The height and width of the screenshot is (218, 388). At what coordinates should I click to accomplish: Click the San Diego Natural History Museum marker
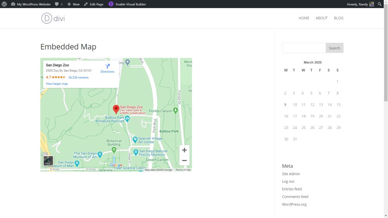point(135,152)
